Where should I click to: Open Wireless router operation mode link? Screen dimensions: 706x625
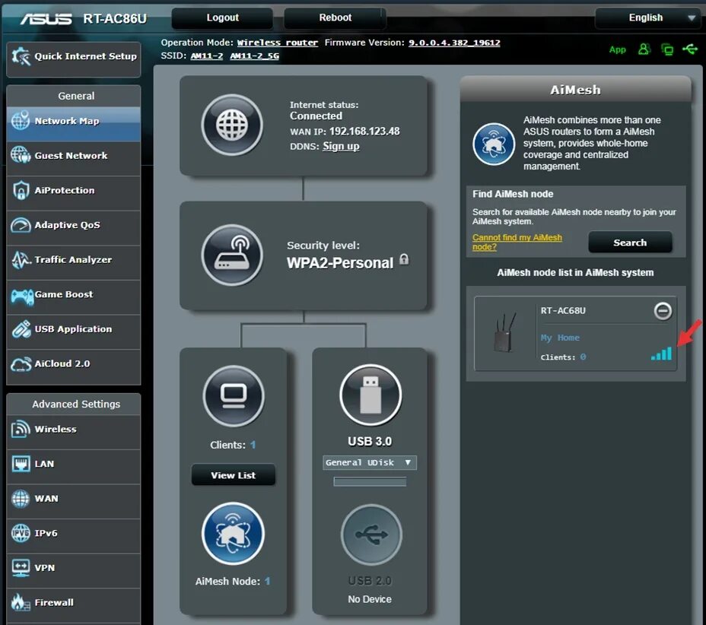coord(278,43)
